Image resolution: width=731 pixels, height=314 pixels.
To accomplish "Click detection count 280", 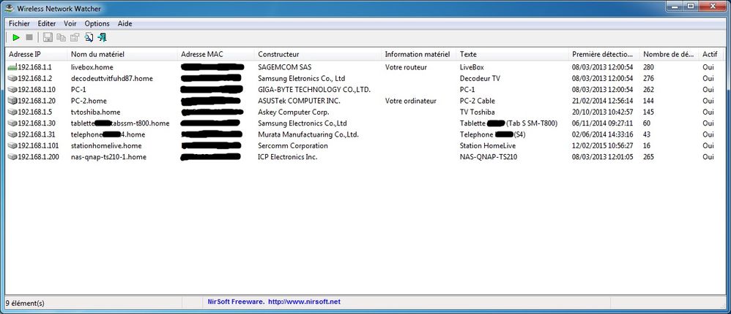I will coord(648,67).
